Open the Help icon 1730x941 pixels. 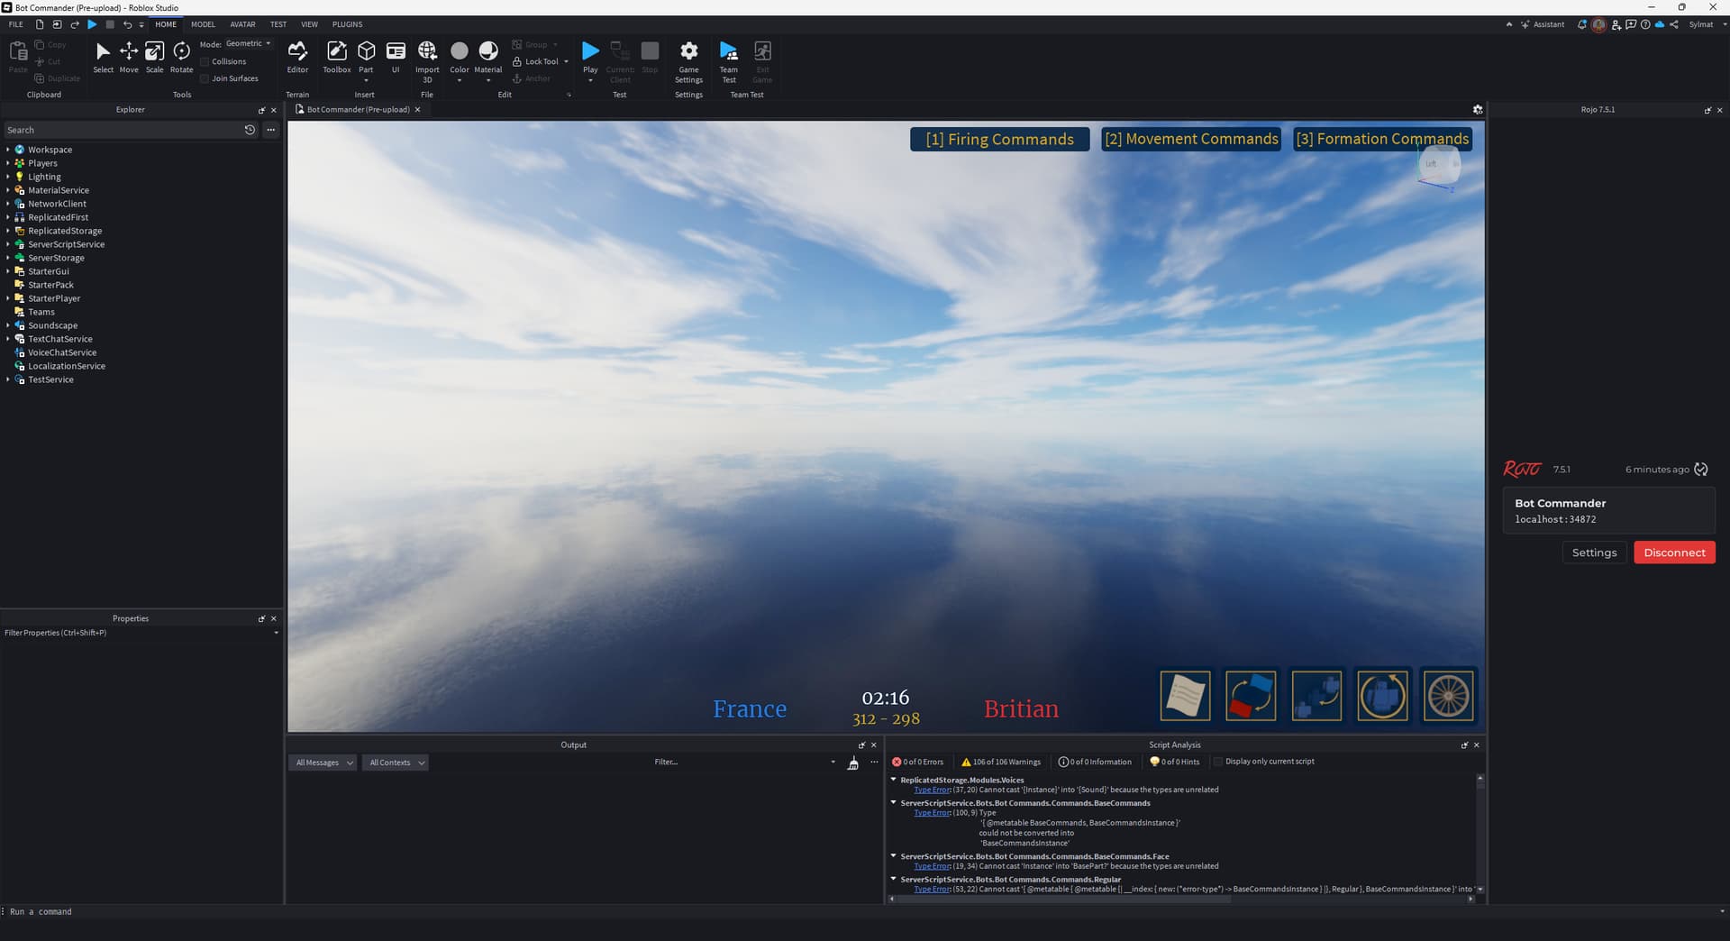pyautogui.click(x=1645, y=24)
